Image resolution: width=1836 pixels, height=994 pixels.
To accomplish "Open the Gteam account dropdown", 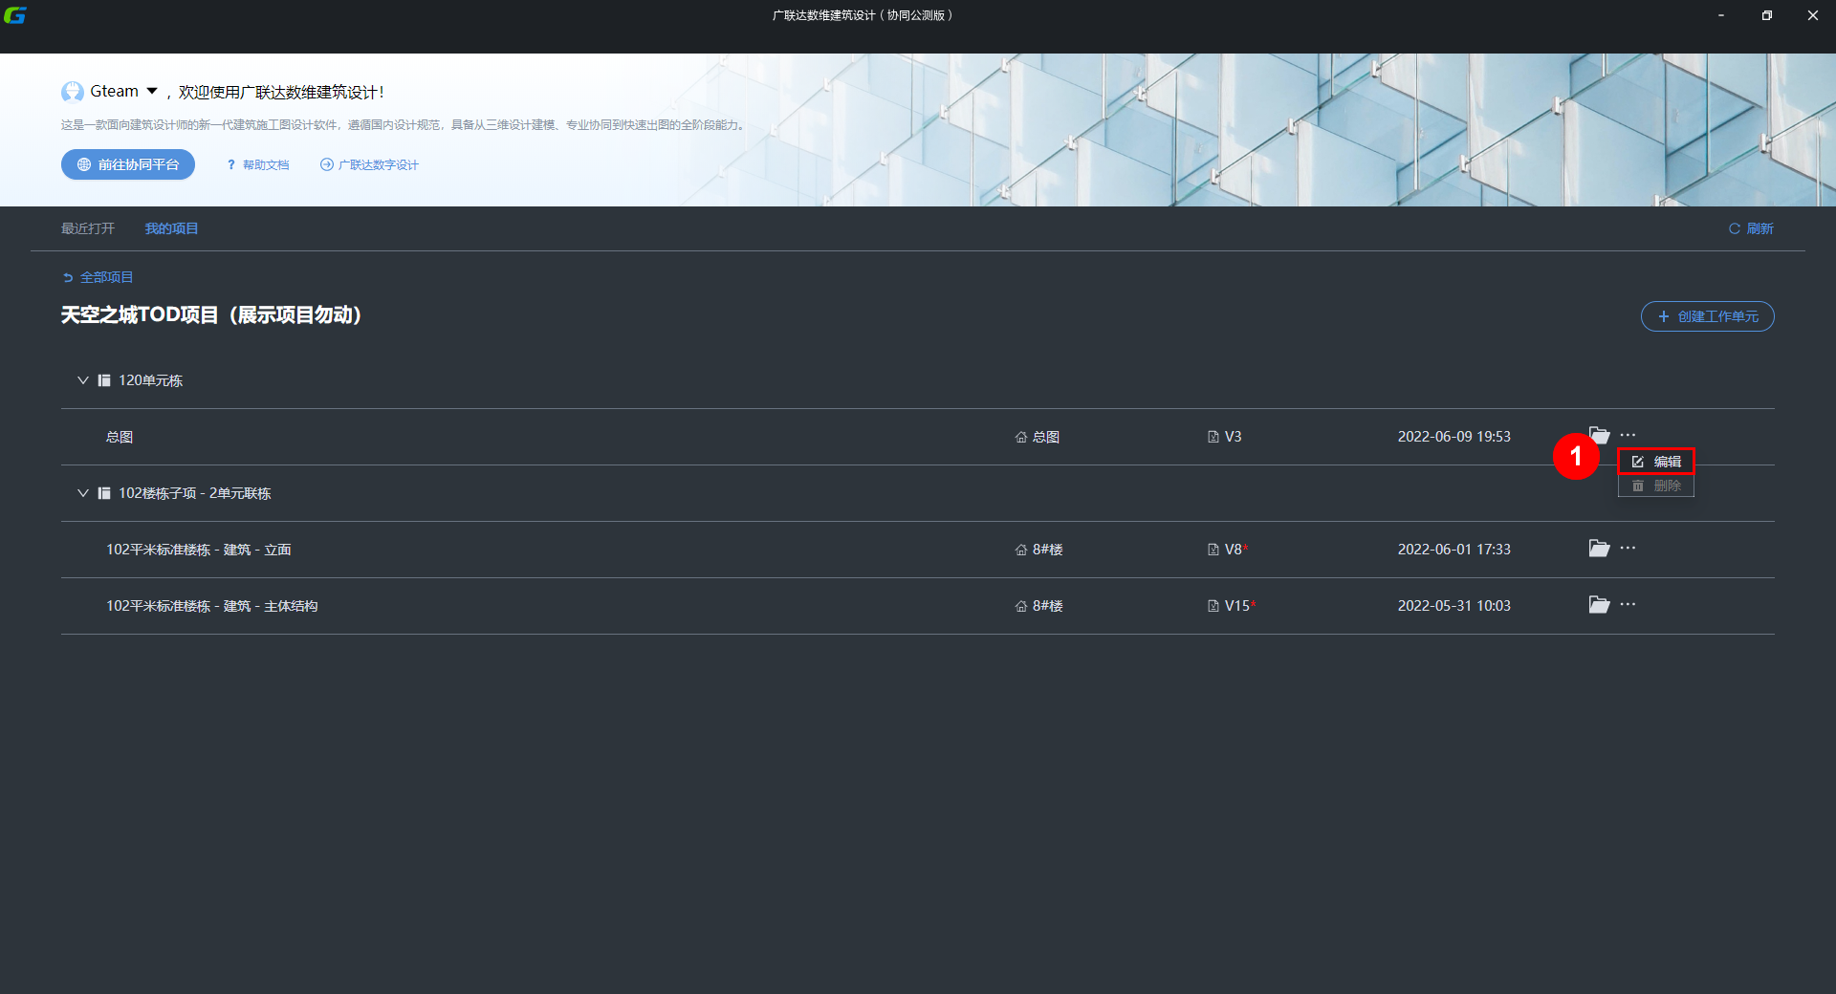I will (151, 91).
